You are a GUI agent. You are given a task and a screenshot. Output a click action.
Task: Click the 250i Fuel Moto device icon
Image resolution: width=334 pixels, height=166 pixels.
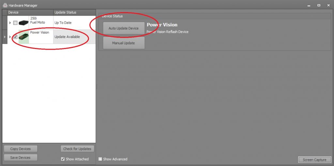[x=24, y=23]
